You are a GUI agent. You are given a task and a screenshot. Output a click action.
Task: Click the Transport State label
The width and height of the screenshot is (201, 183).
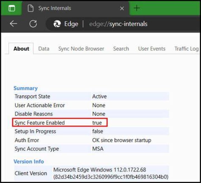tap(32, 96)
